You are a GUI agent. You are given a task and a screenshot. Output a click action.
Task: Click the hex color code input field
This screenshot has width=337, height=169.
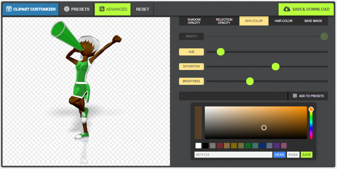233,155
